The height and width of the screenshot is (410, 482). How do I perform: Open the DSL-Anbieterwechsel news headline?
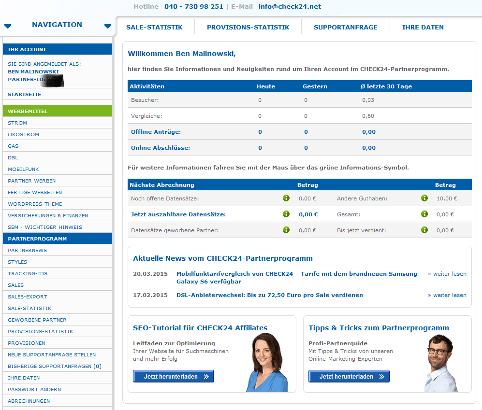click(x=270, y=295)
